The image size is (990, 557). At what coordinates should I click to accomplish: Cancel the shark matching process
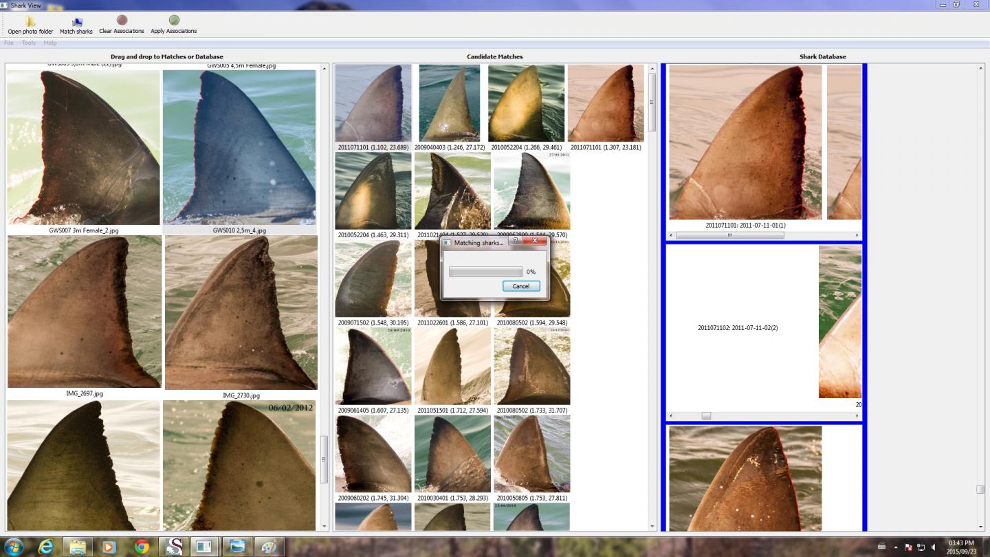tap(520, 286)
